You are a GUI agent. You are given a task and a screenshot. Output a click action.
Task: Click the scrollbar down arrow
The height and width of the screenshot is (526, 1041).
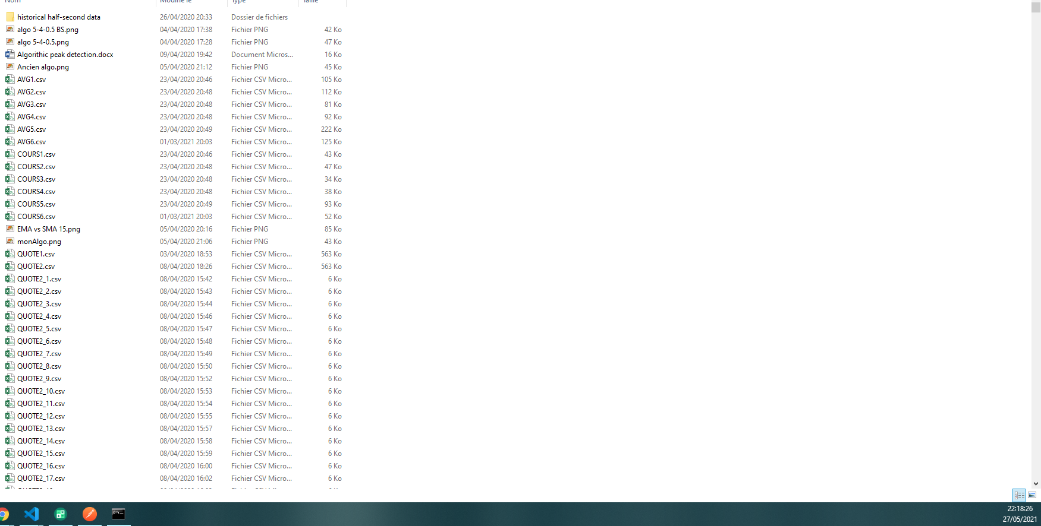pos(1036,484)
